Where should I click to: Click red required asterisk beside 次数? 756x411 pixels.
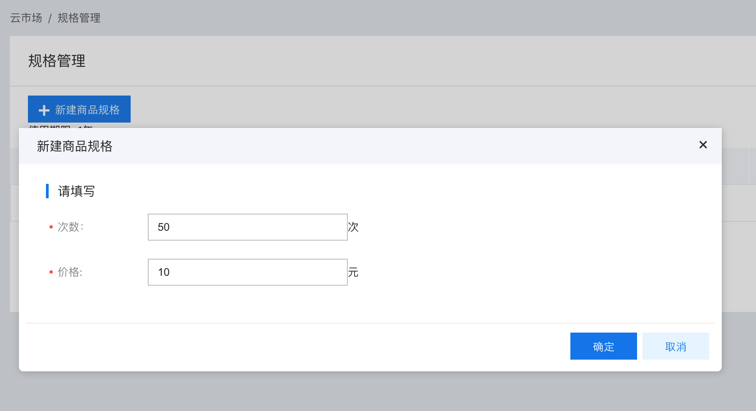coord(51,228)
